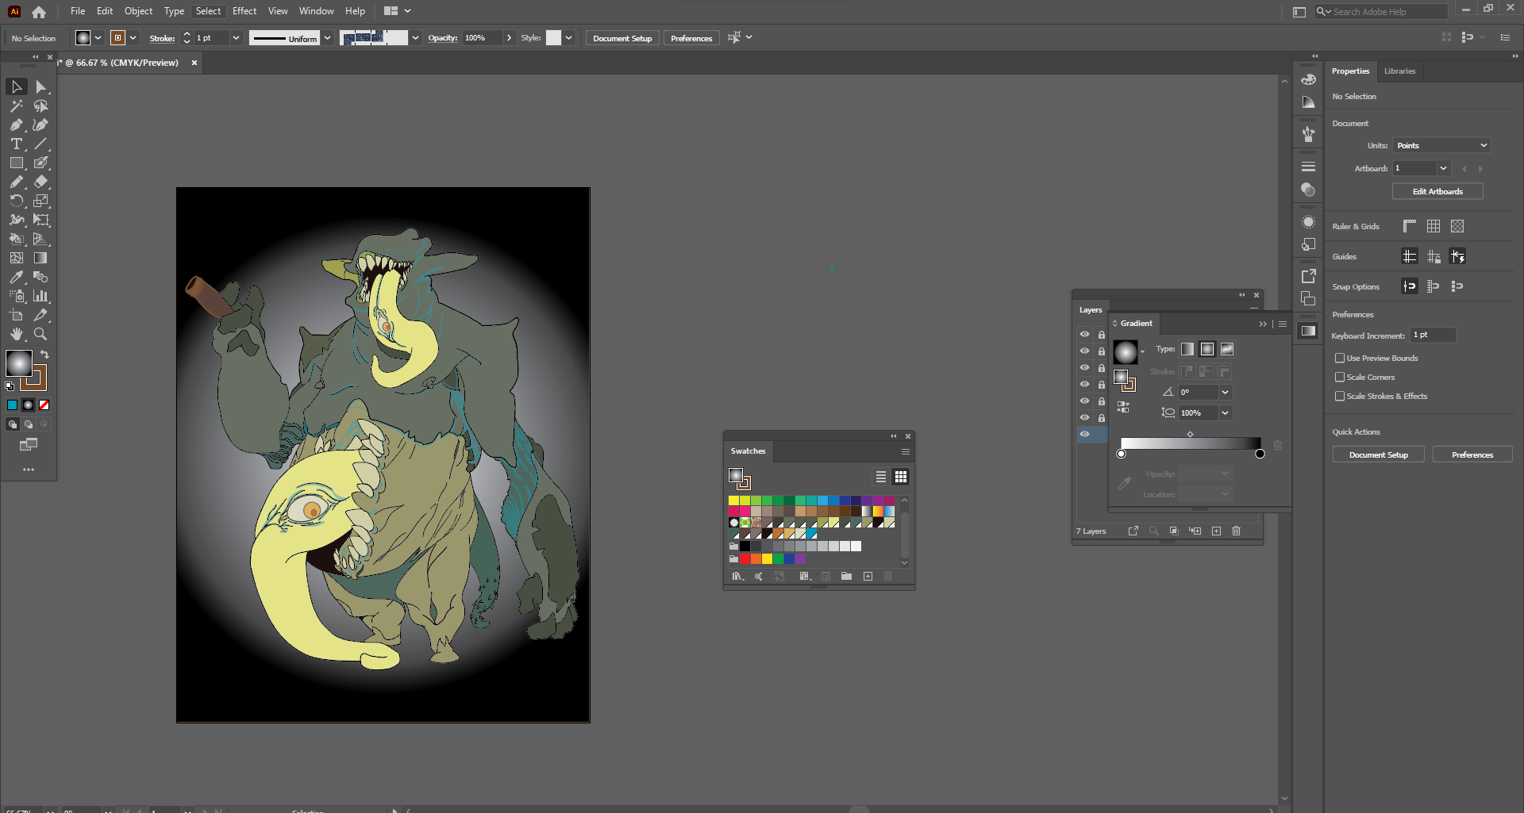Click Document Setup under Quick Actions
1524x813 pixels.
(x=1379, y=454)
